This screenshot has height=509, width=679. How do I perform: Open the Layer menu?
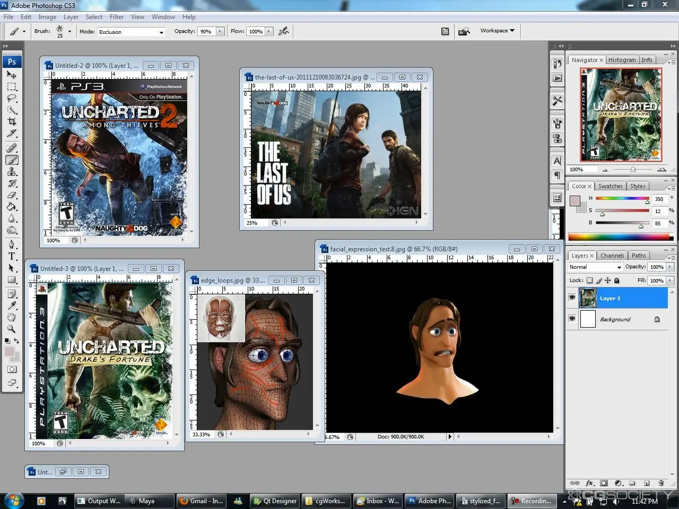click(71, 17)
